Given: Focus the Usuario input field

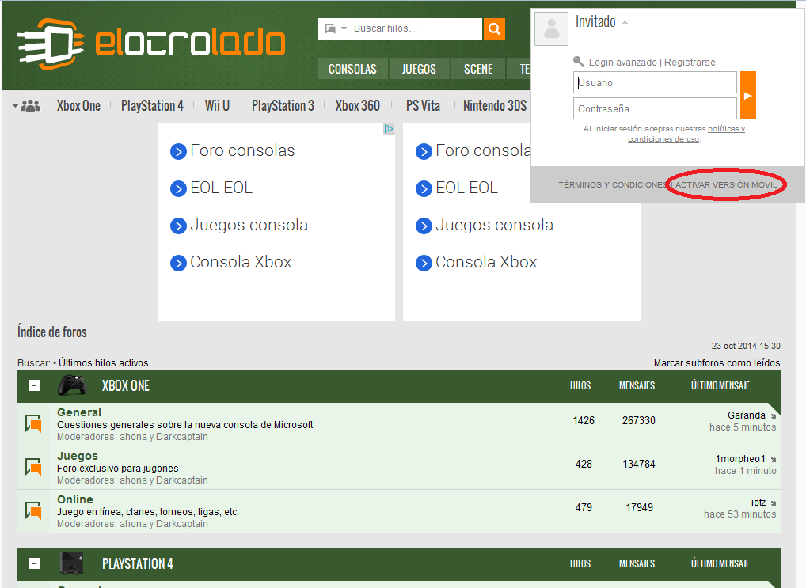Looking at the screenshot, I should 655,82.
